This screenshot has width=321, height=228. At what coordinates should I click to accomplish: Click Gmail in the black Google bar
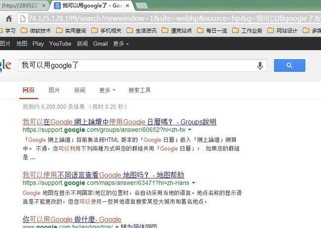point(100,43)
